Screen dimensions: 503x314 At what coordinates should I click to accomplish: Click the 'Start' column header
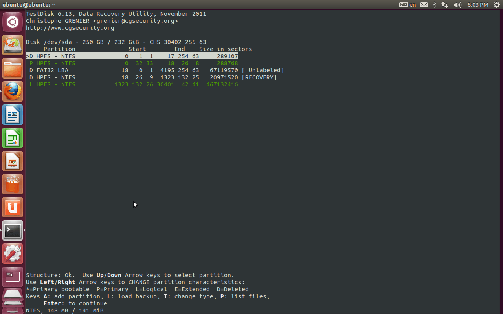coord(137,49)
